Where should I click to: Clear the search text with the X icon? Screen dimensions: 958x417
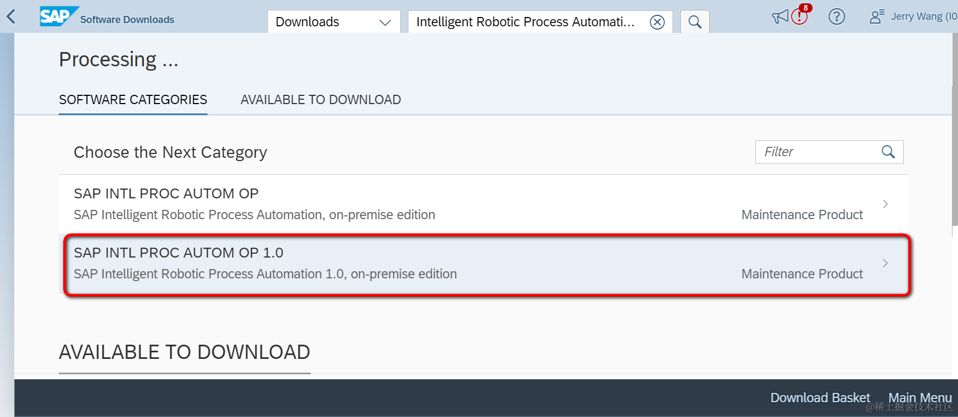coord(657,22)
